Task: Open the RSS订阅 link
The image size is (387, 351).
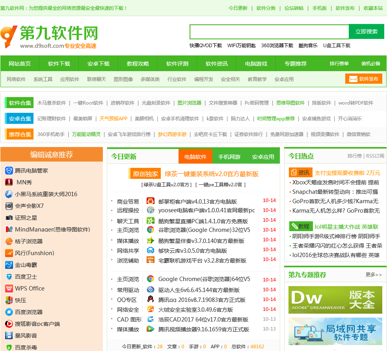Action: click(x=375, y=156)
